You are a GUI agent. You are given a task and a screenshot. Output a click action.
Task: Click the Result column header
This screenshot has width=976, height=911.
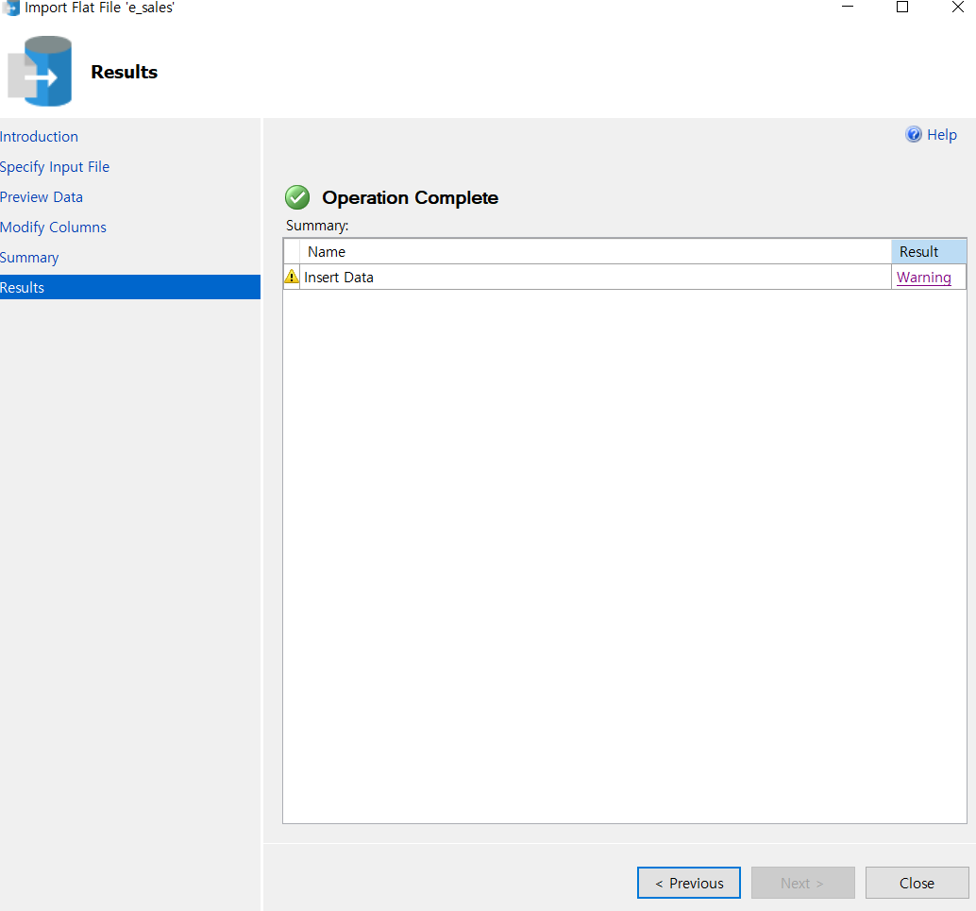929,251
